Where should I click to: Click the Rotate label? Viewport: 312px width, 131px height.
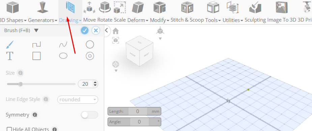coord(105,20)
